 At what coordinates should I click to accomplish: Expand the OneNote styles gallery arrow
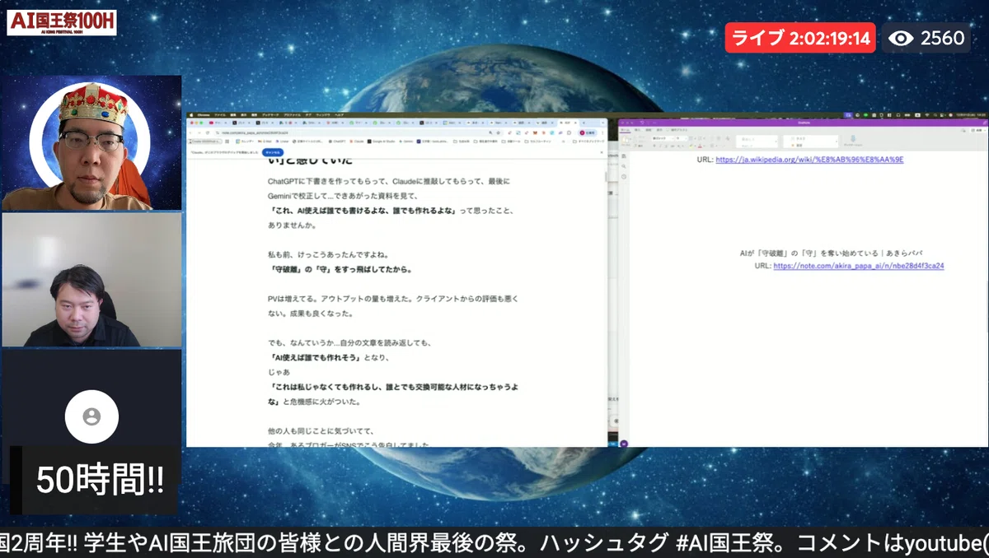[x=776, y=142]
